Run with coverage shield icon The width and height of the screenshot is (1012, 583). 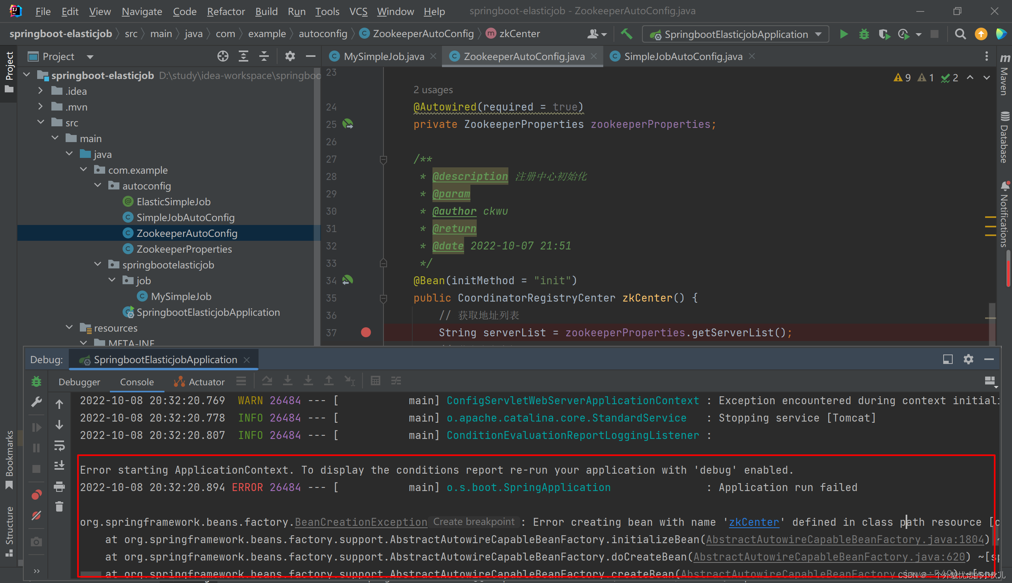[x=884, y=34]
